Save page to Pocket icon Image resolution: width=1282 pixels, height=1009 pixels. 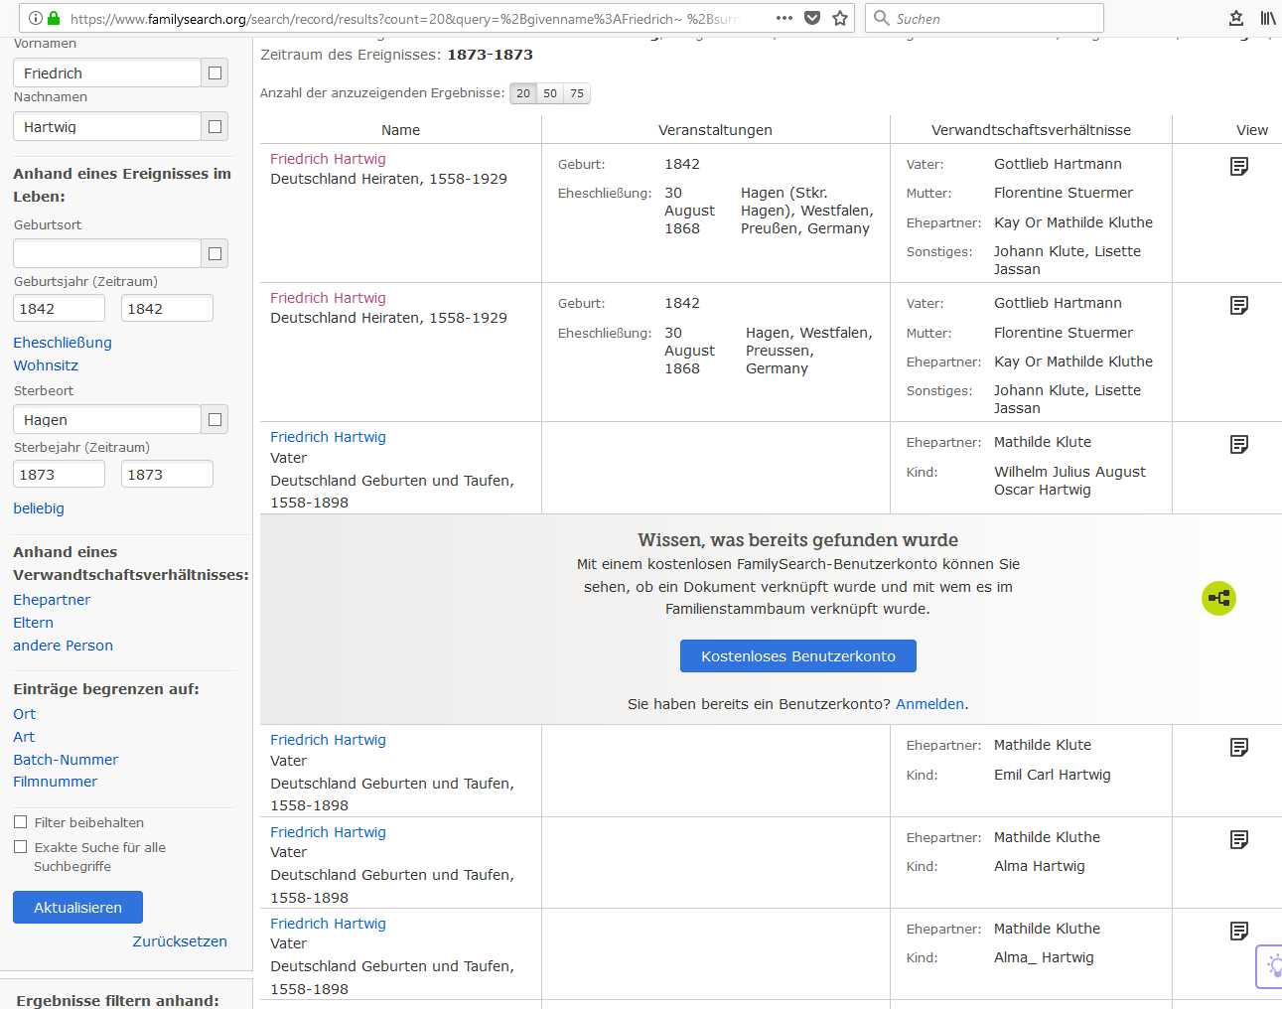click(x=812, y=18)
